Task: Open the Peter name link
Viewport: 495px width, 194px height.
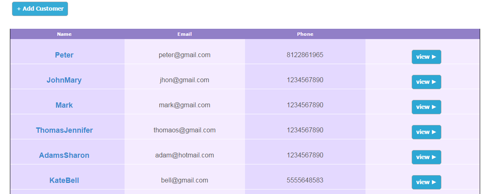Action: click(64, 55)
